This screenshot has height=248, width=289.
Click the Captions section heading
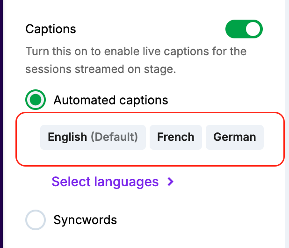[51, 29]
